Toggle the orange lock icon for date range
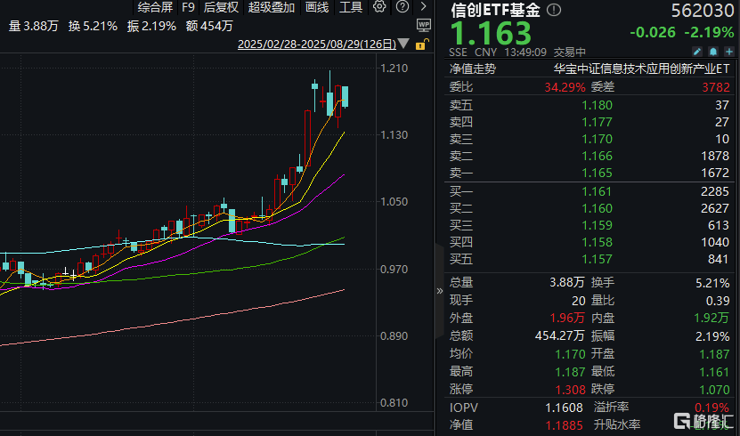Image resolution: width=740 pixels, height=436 pixels. coord(421,44)
